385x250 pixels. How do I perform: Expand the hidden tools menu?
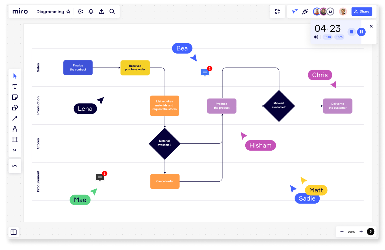[15, 150]
